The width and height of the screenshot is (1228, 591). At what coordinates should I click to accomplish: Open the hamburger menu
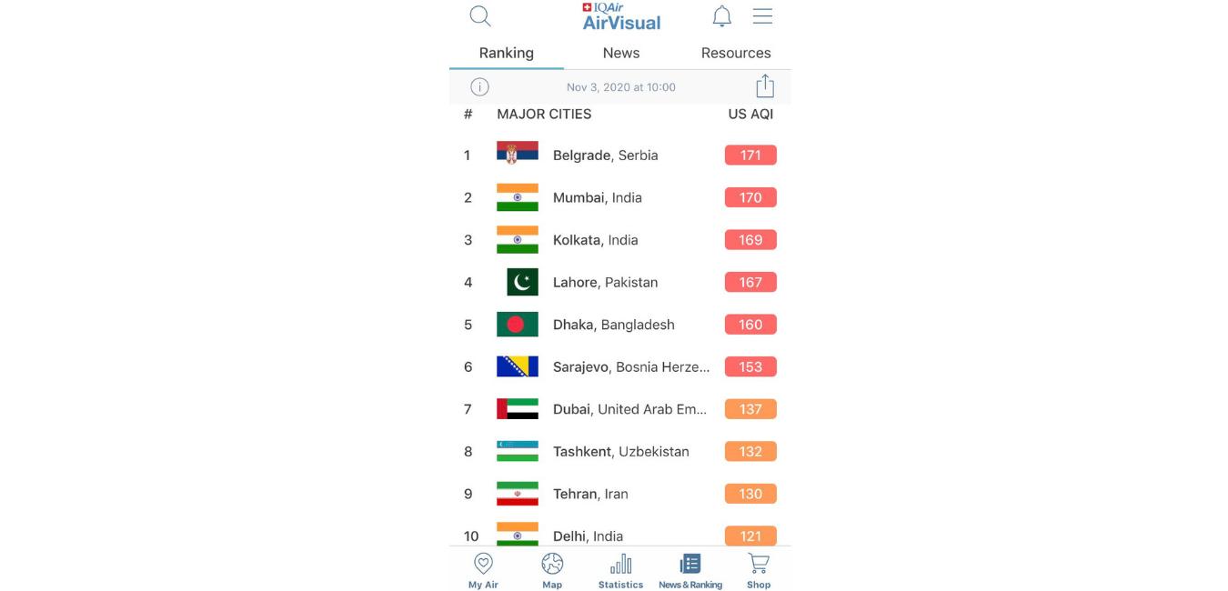(762, 16)
